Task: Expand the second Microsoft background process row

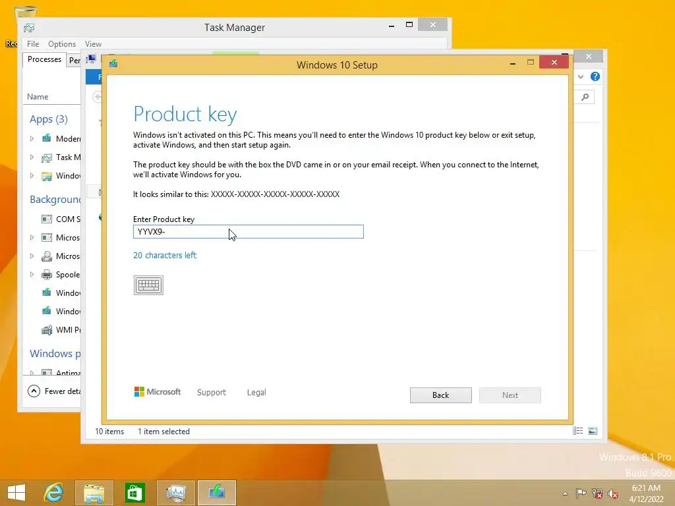Action: (32, 256)
